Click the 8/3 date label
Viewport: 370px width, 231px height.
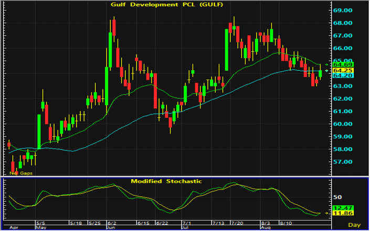266,223
